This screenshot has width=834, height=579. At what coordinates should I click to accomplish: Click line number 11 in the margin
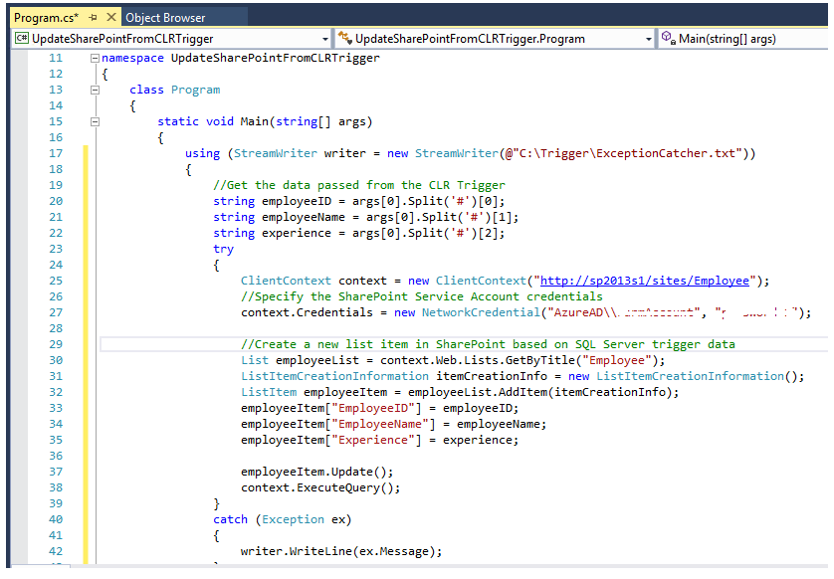pos(56,58)
